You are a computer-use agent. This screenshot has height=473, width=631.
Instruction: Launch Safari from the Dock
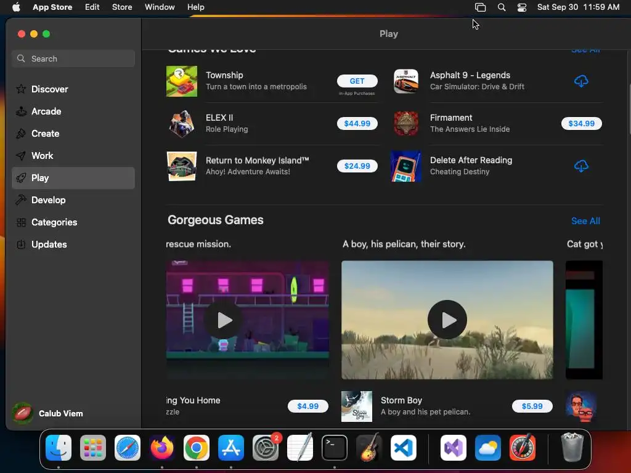[x=128, y=448]
